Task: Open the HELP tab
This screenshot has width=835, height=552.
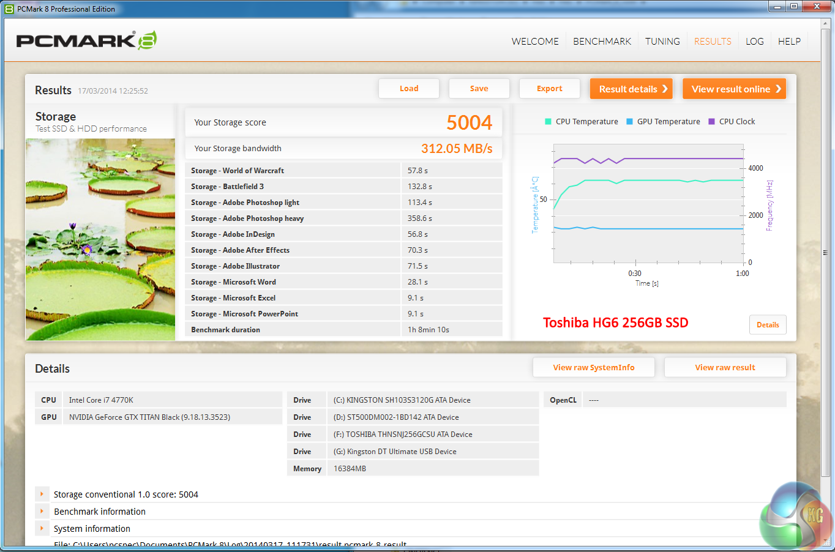Action: click(x=789, y=42)
